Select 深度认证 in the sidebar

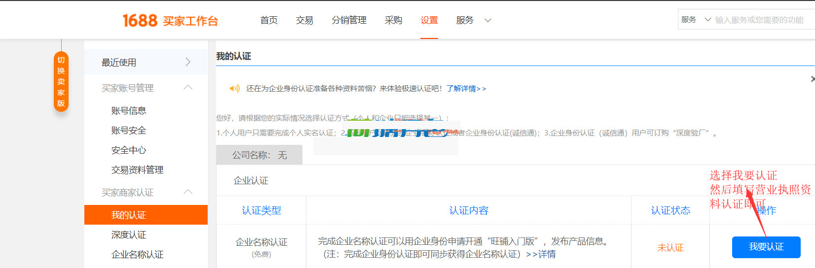[x=129, y=235]
